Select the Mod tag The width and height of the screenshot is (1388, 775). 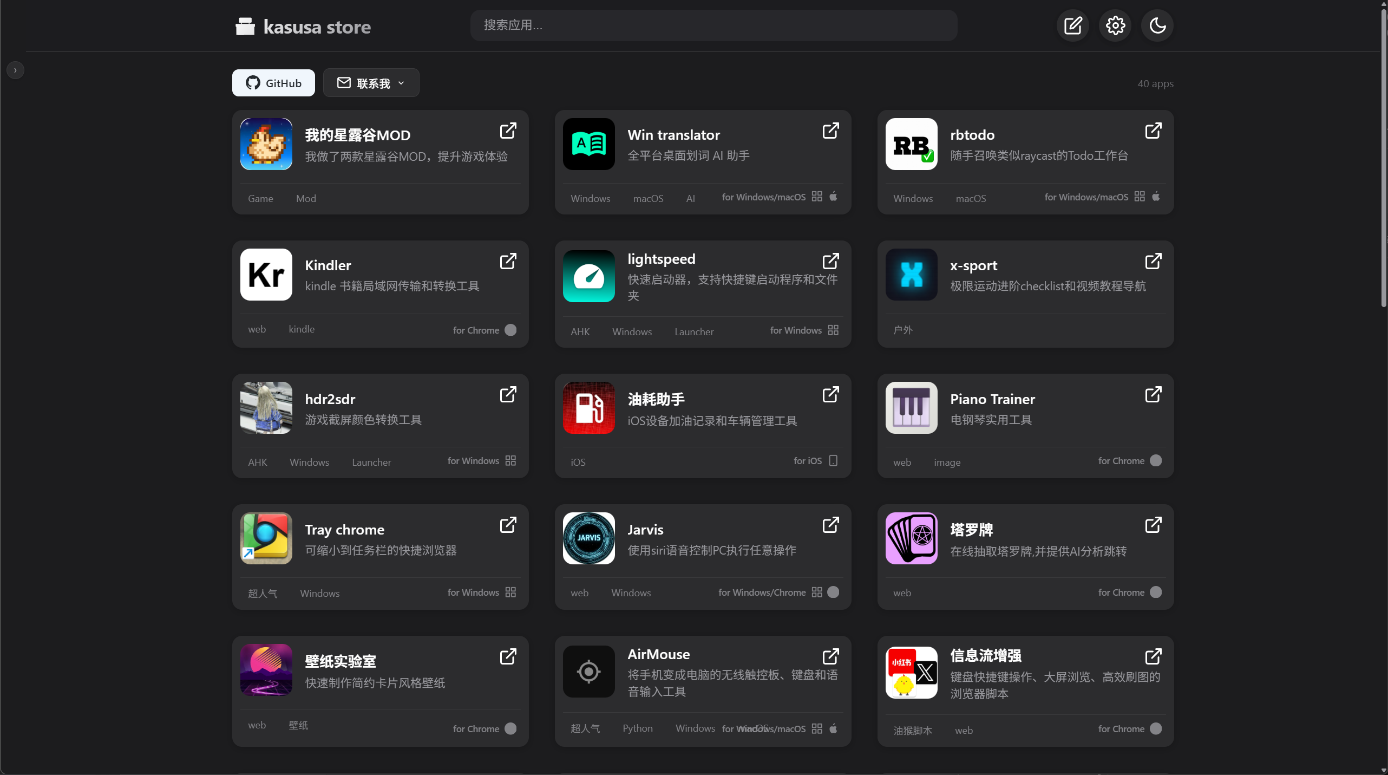click(306, 199)
